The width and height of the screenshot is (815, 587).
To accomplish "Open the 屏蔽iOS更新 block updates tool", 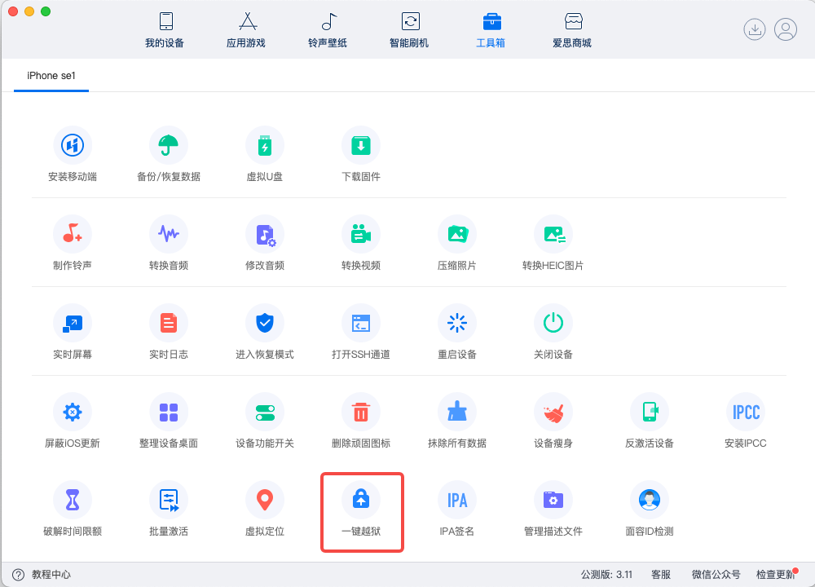I will pos(73,421).
